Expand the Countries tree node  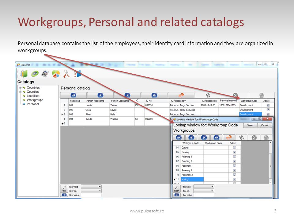pos(20,87)
